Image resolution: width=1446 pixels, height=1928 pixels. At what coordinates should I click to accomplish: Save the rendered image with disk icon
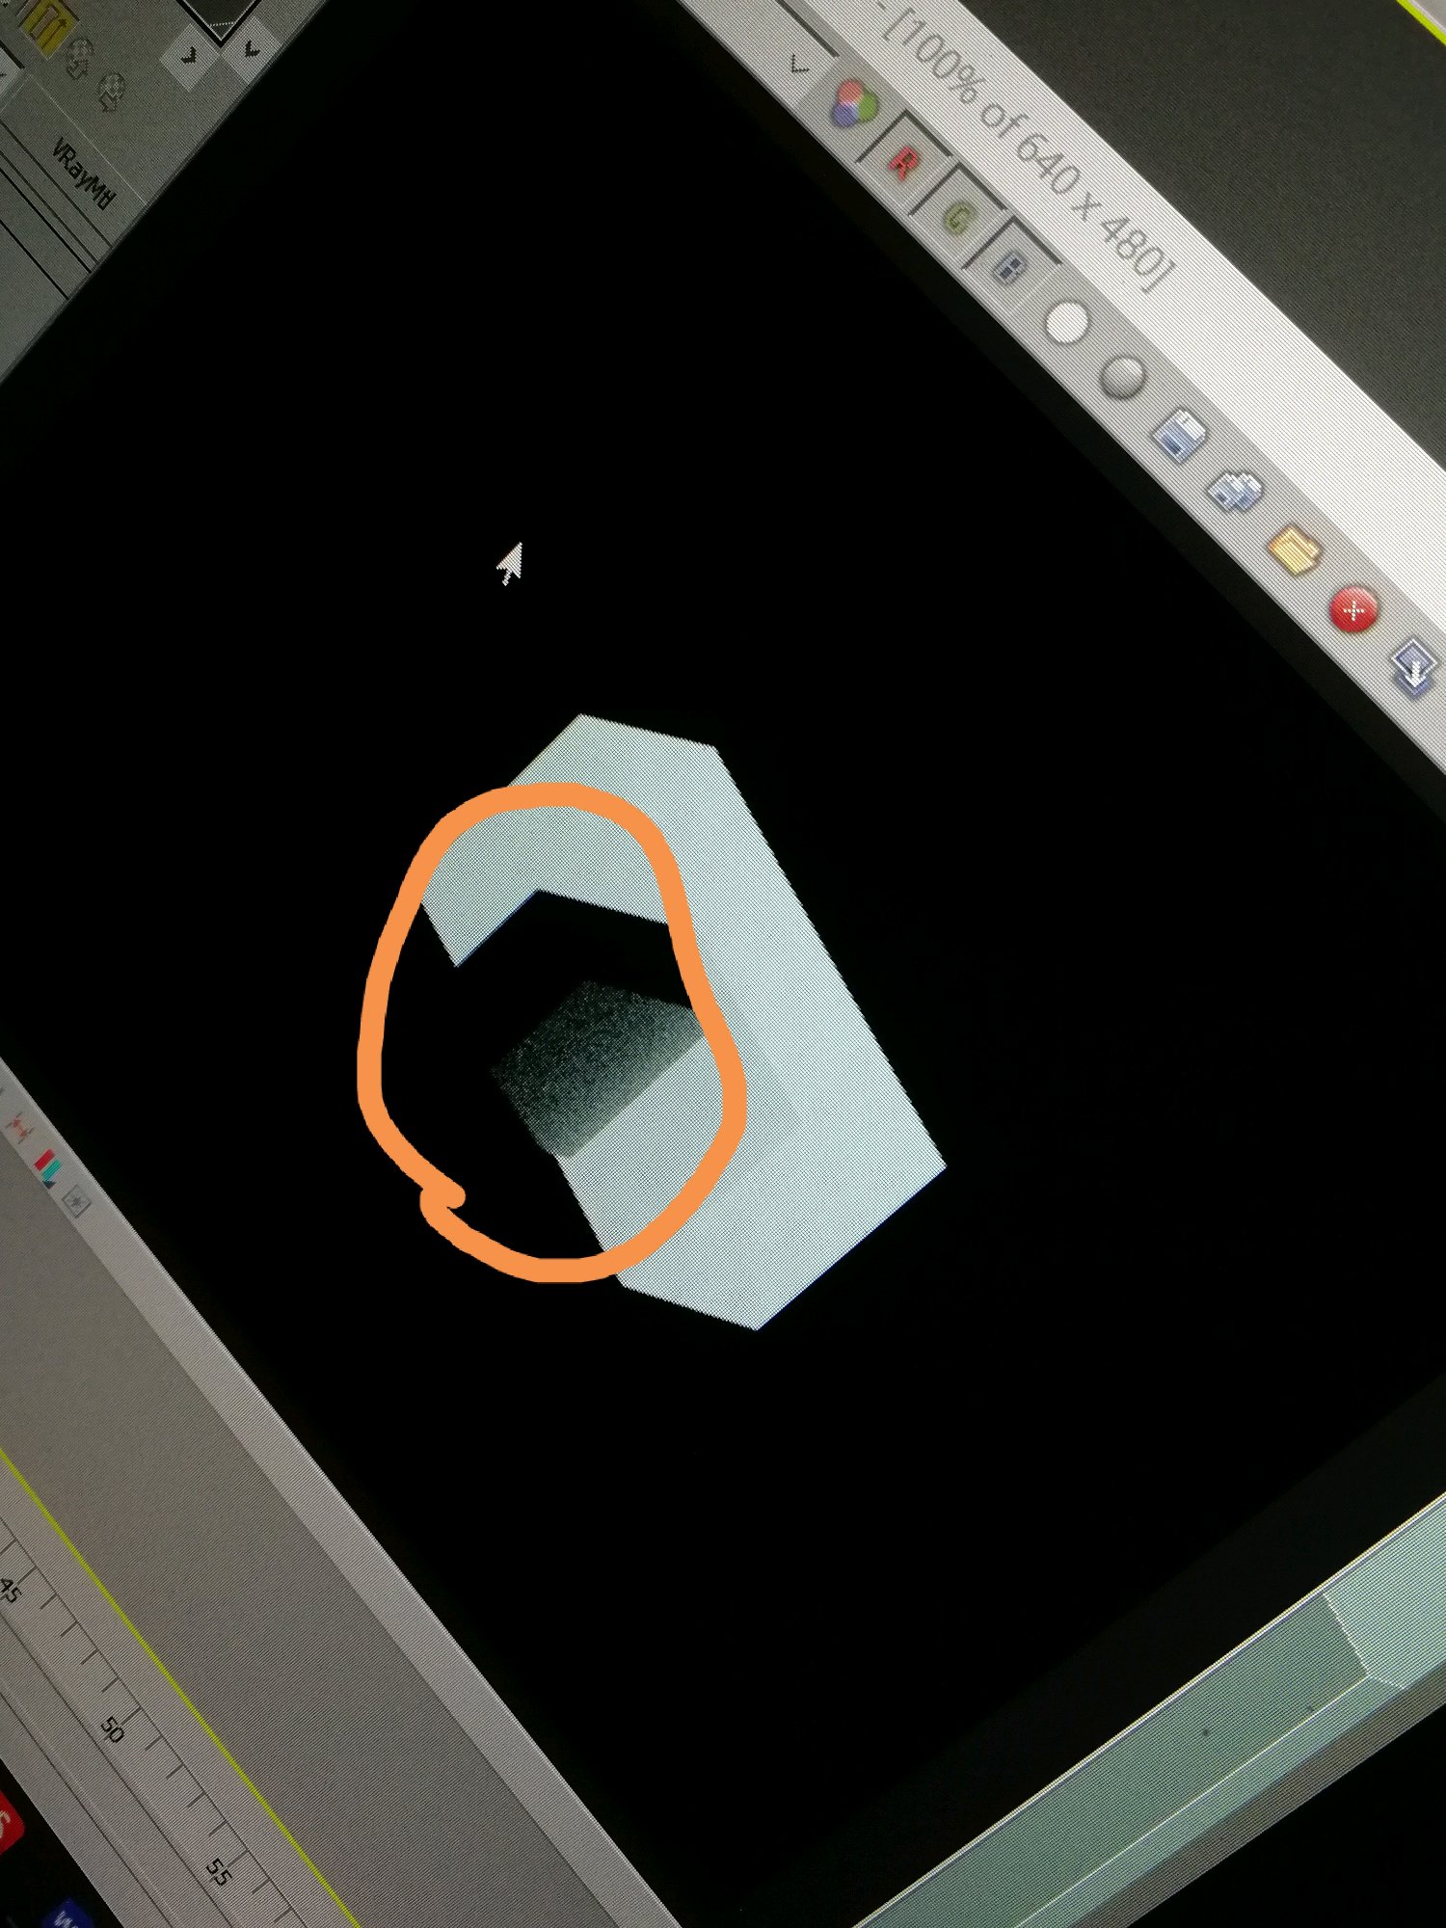1180,437
